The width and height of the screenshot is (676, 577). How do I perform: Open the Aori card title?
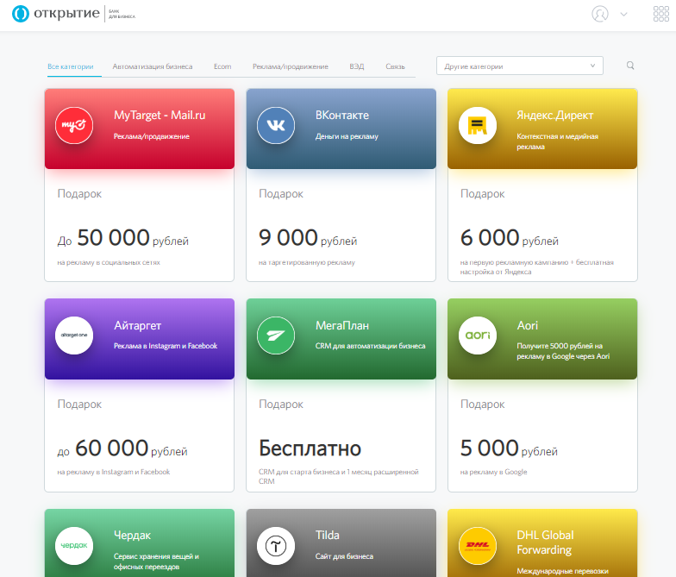point(528,326)
